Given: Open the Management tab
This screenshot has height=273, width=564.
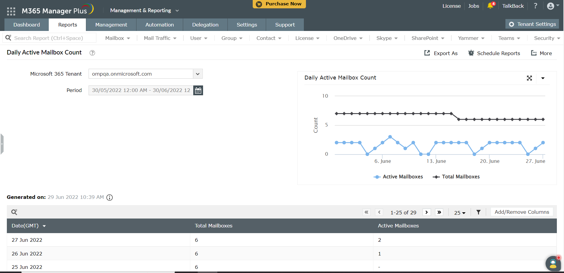Looking at the screenshot, I should [x=111, y=25].
